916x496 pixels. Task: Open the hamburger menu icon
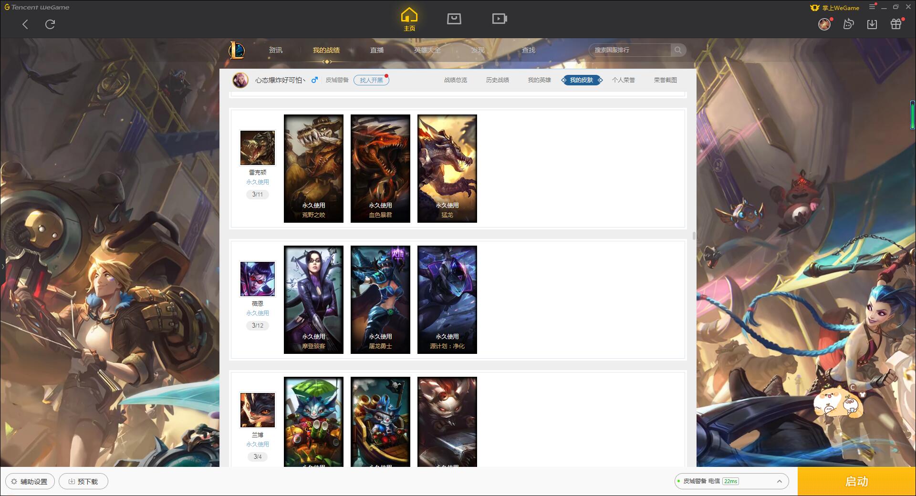872,7
